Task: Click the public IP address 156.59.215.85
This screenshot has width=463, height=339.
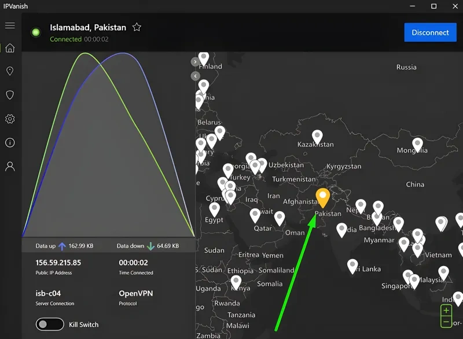Action: point(58,263)
